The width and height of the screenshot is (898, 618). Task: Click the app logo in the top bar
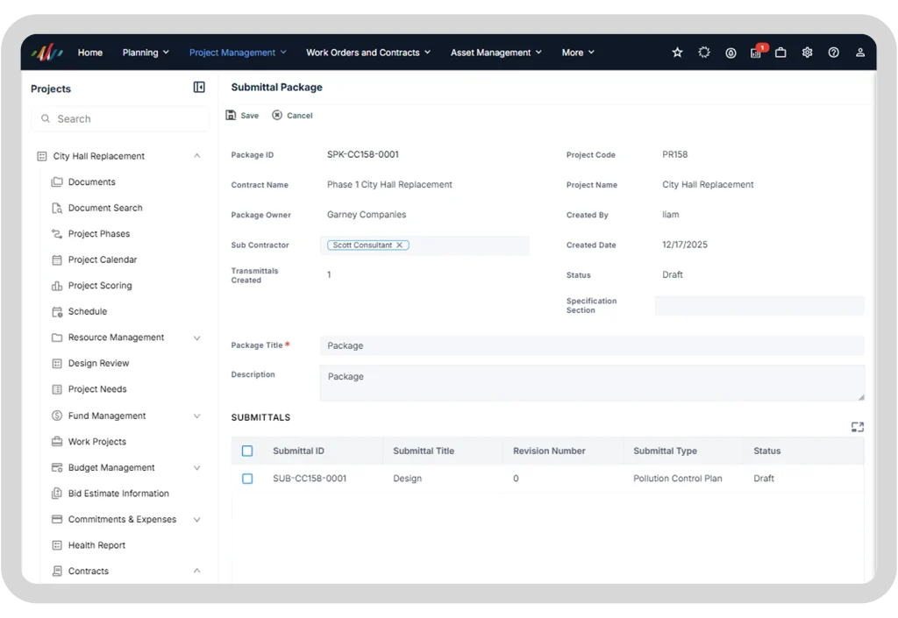coord(47,53)
